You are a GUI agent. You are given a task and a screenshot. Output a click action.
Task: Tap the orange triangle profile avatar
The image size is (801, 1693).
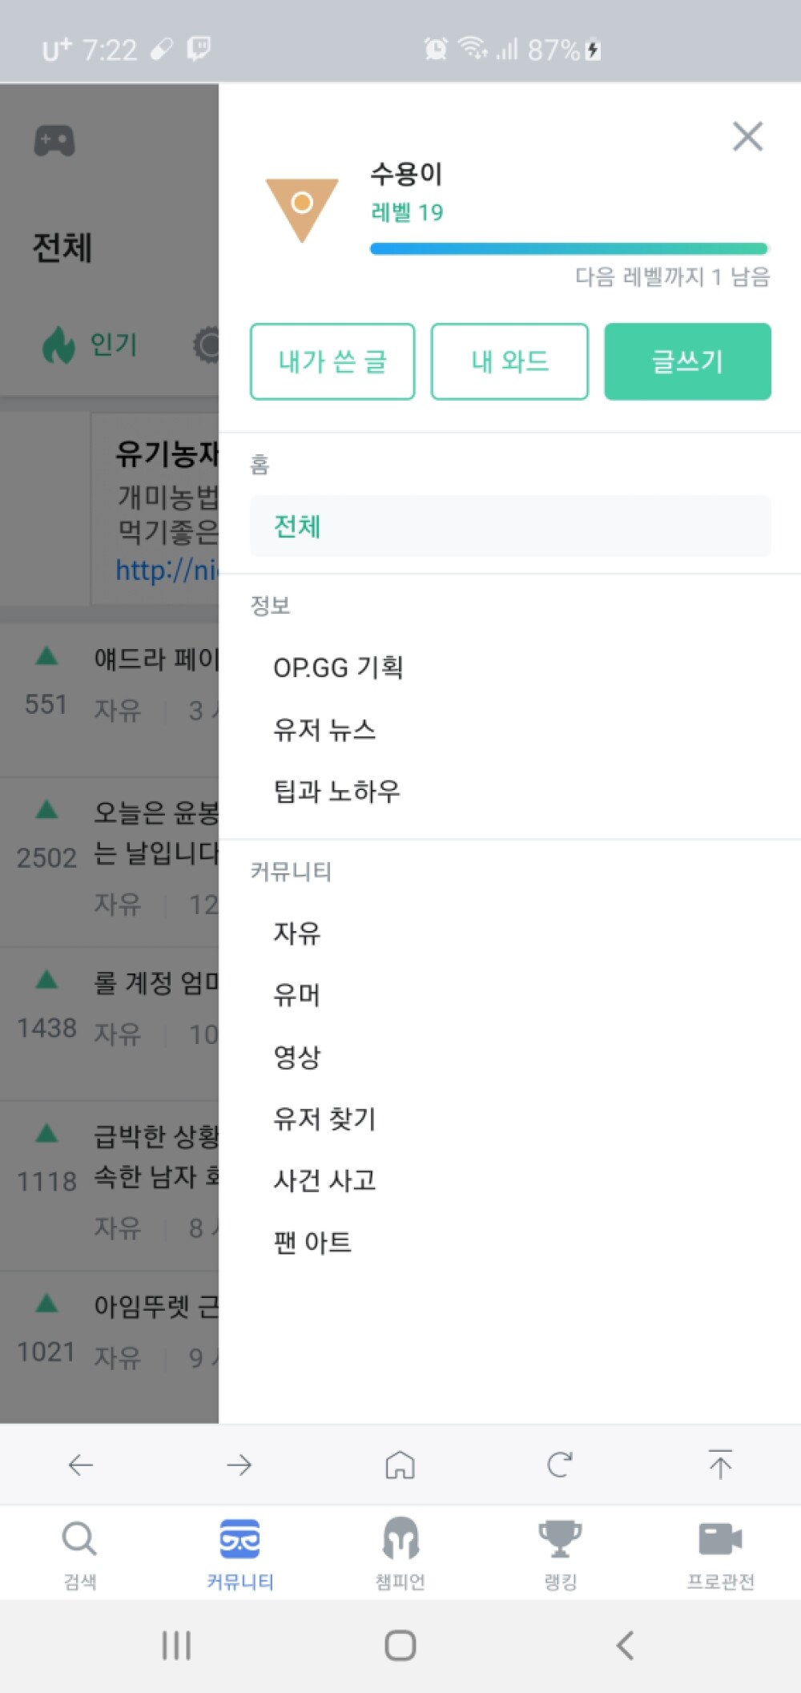point(302,208)
